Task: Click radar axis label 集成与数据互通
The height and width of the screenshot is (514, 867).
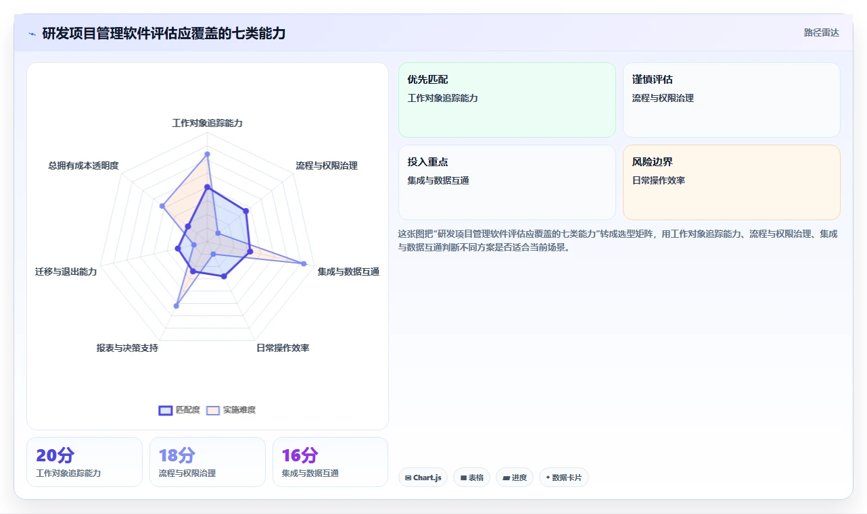Action: click(348, 272)
